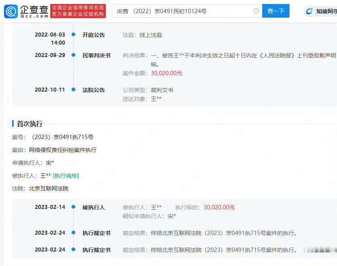Viewport: 337px width, 266px height.
Task: Open the first 执行裁定书 entry
Action: coord(97,233)
